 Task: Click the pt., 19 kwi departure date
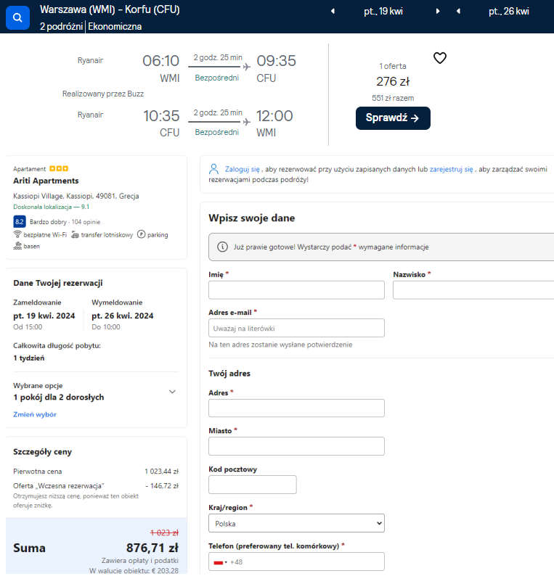point(383,12)
